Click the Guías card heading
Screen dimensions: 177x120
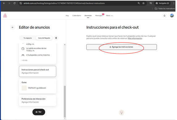pos(24,82)
